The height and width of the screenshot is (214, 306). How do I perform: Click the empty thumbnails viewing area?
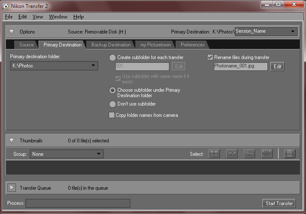pos(153,167)
